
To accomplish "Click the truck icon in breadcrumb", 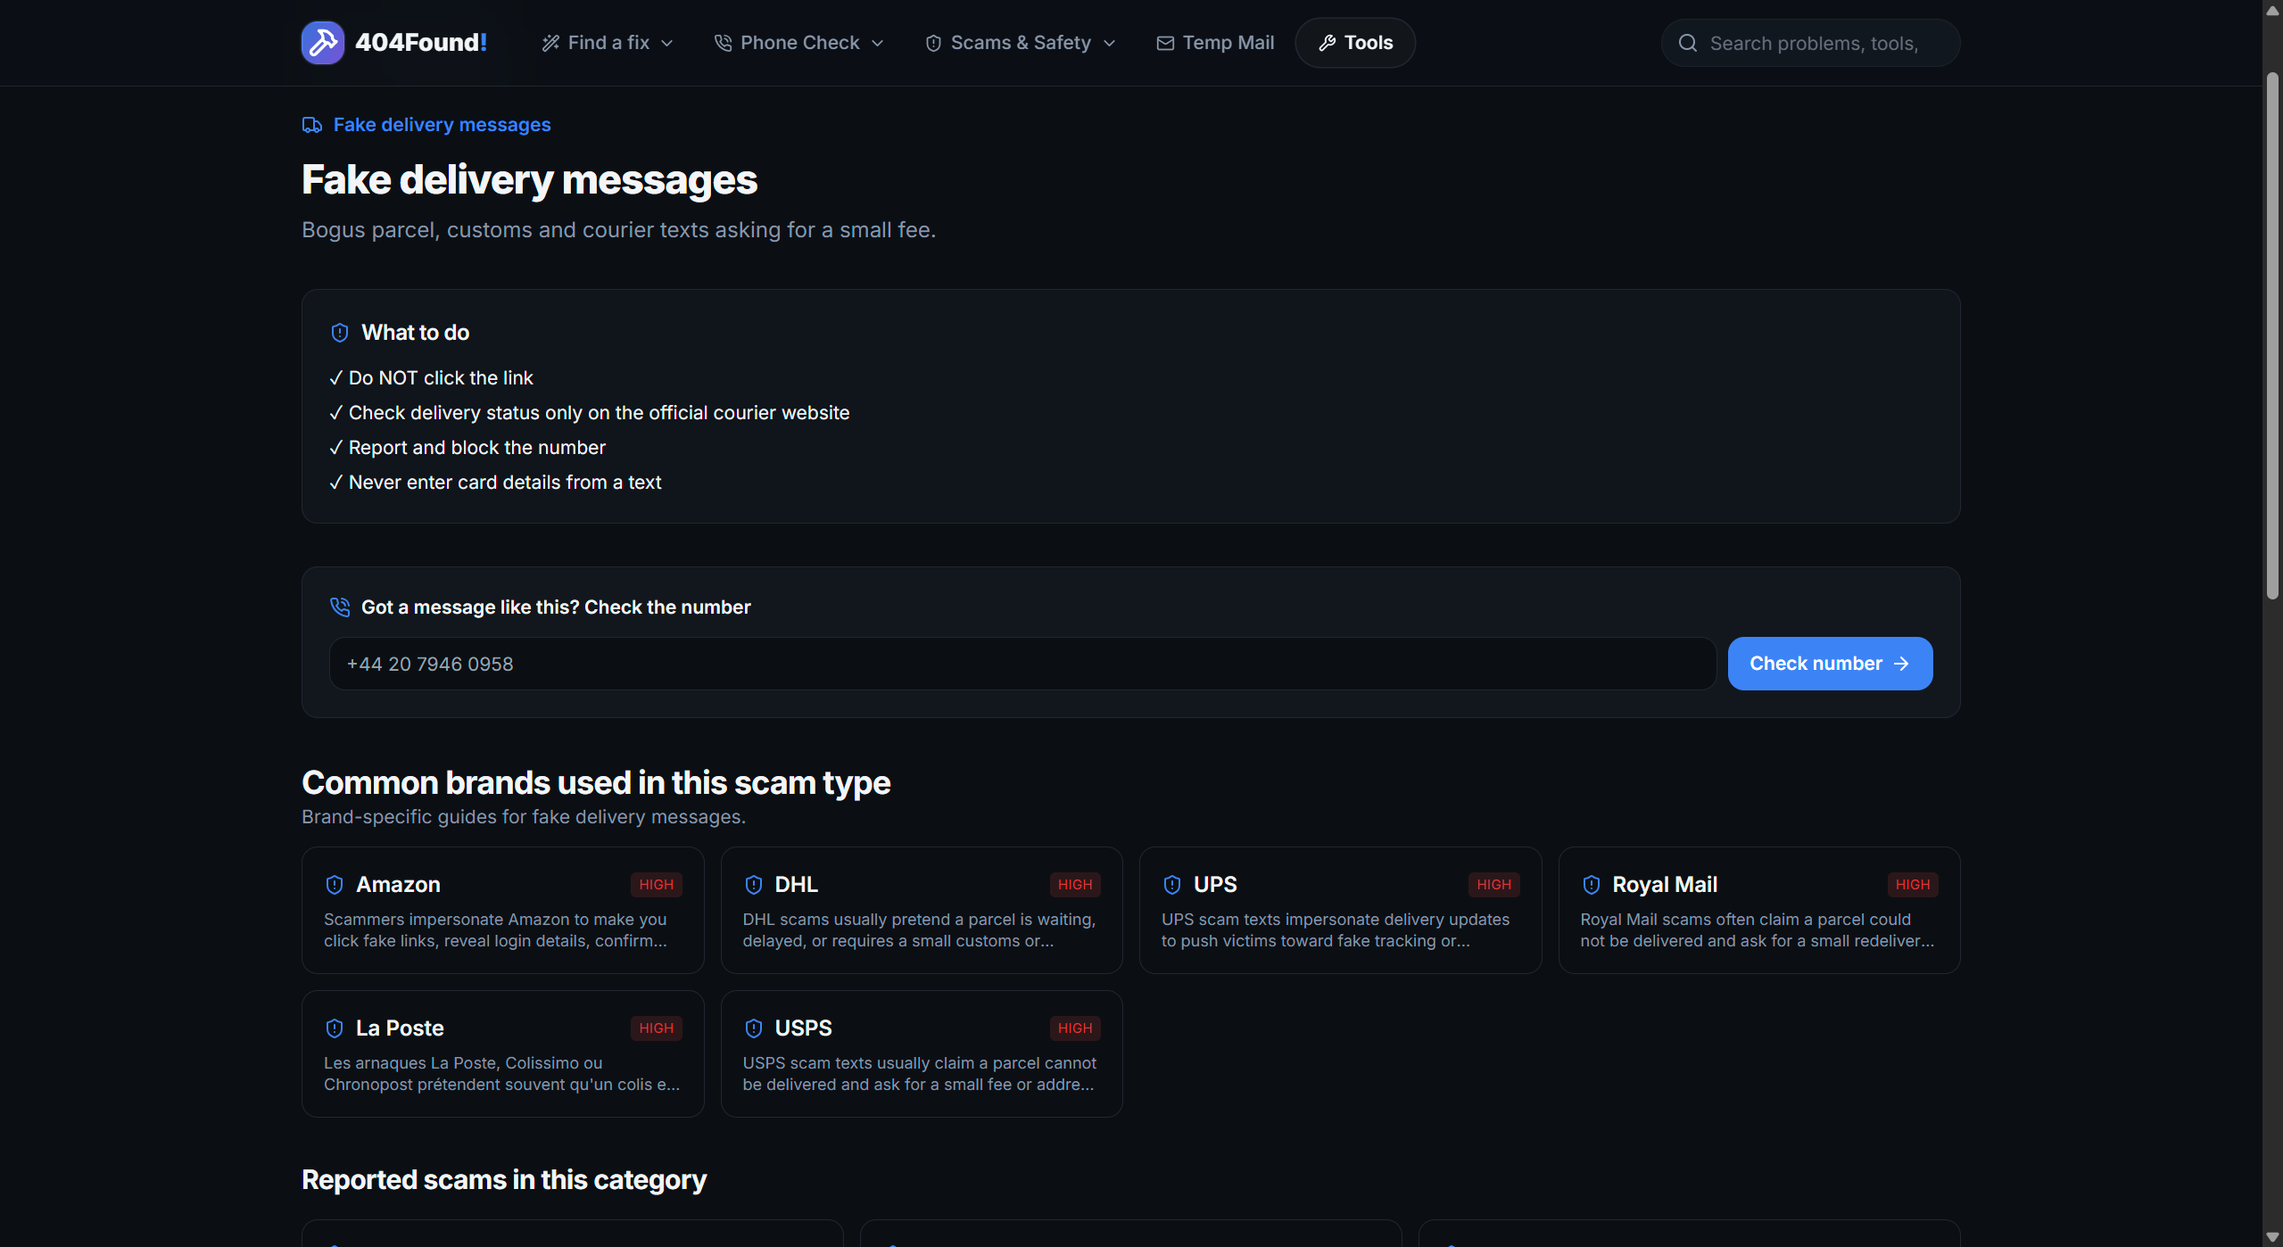I will 312,125.
